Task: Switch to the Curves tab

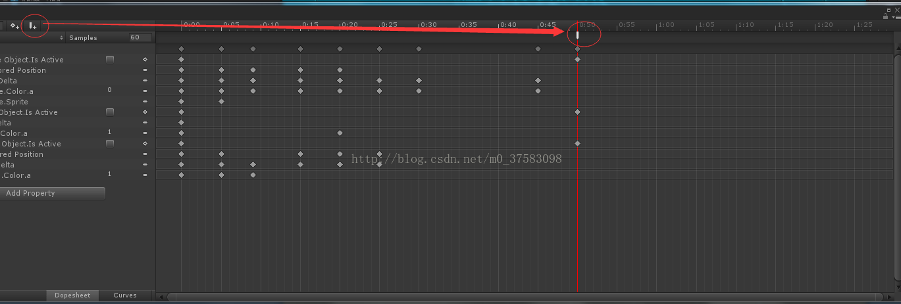Action: pos(125,295)
